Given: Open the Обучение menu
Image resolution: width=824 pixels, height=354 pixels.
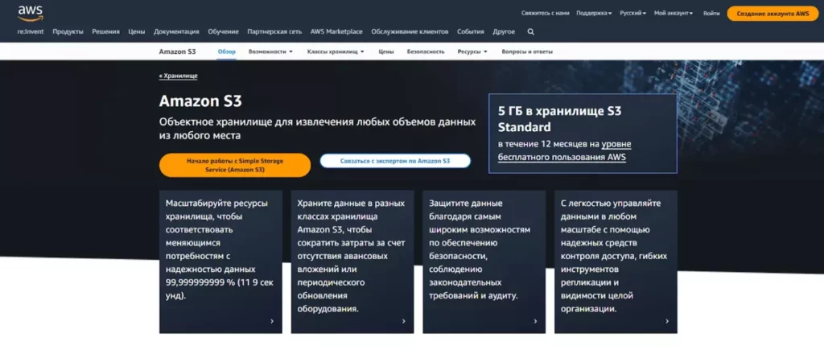Looking at the screenshot, I should pyautogui.click(x=224, y=31).
